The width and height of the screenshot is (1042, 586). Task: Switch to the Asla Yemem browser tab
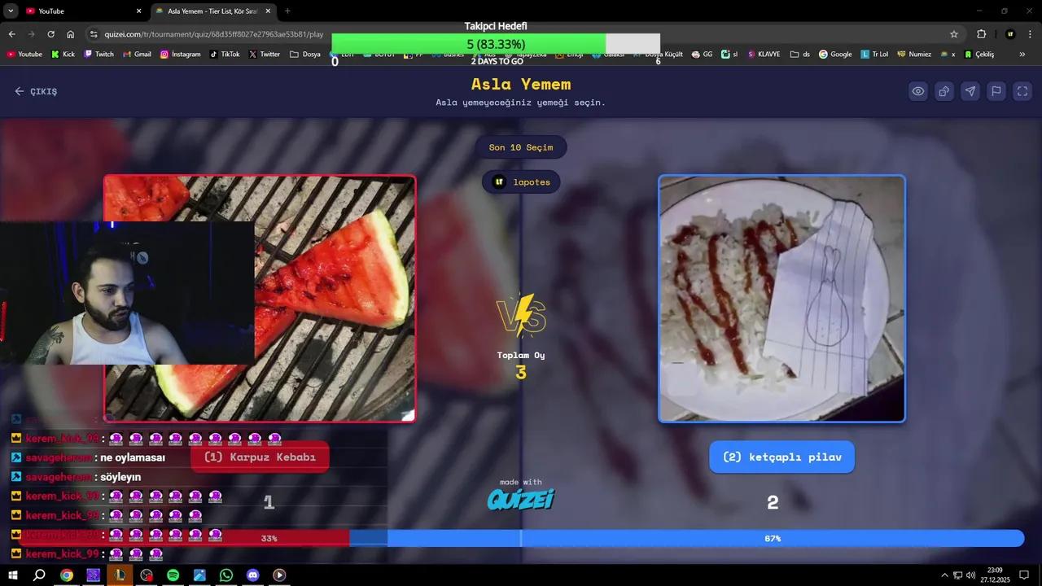coord(212,11)
